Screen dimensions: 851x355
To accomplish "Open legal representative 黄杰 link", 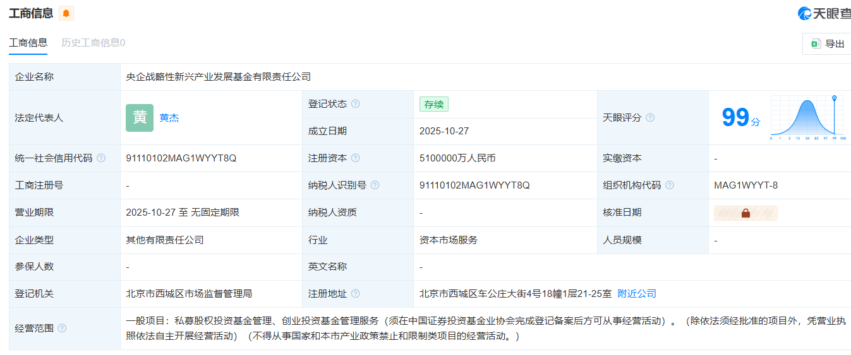I will click(x=169, y=118).
